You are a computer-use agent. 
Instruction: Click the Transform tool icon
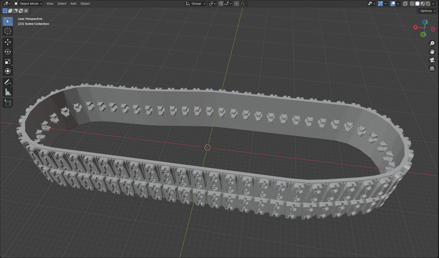point(8,71)
